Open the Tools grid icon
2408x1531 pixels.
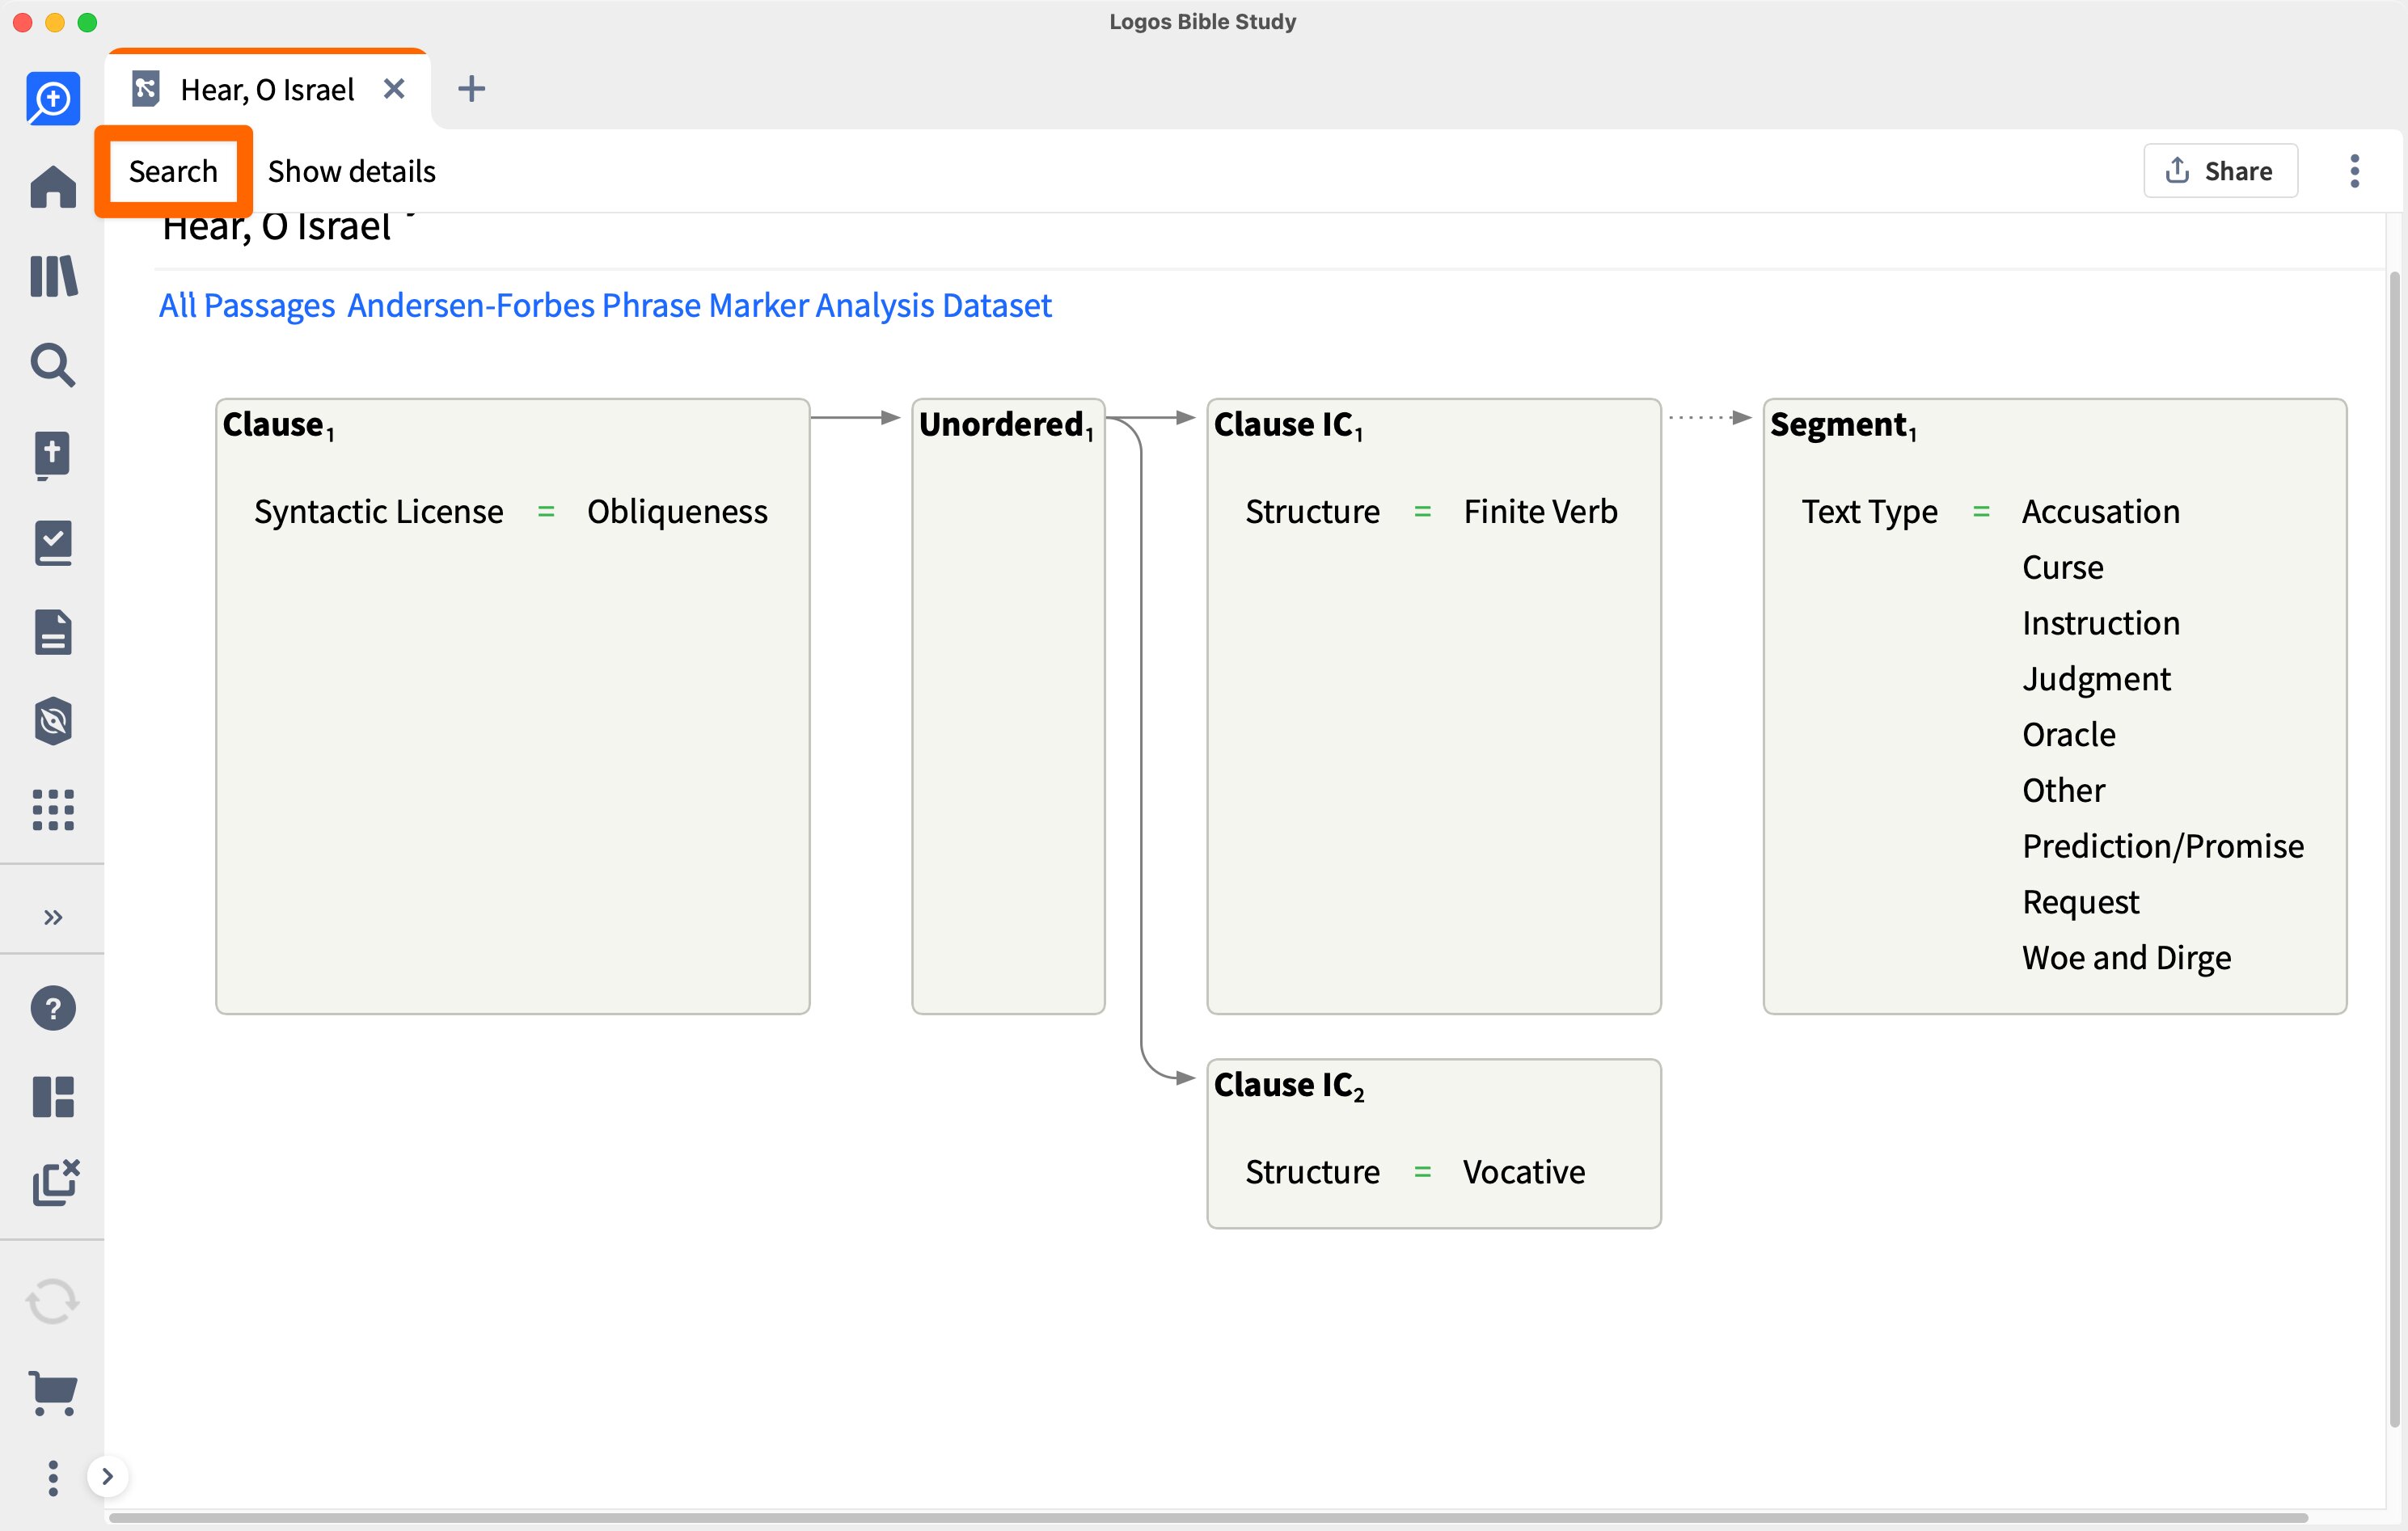[x=52, y=810]
